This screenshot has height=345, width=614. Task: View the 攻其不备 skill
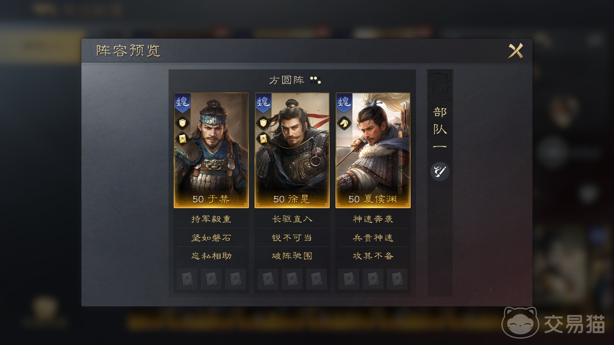click(373, 256)
